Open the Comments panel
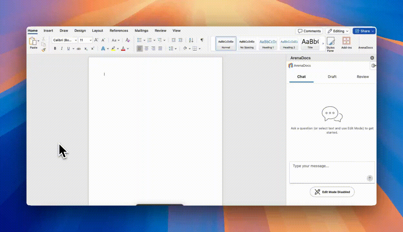 pyautogui.click(x=309, y=31)
